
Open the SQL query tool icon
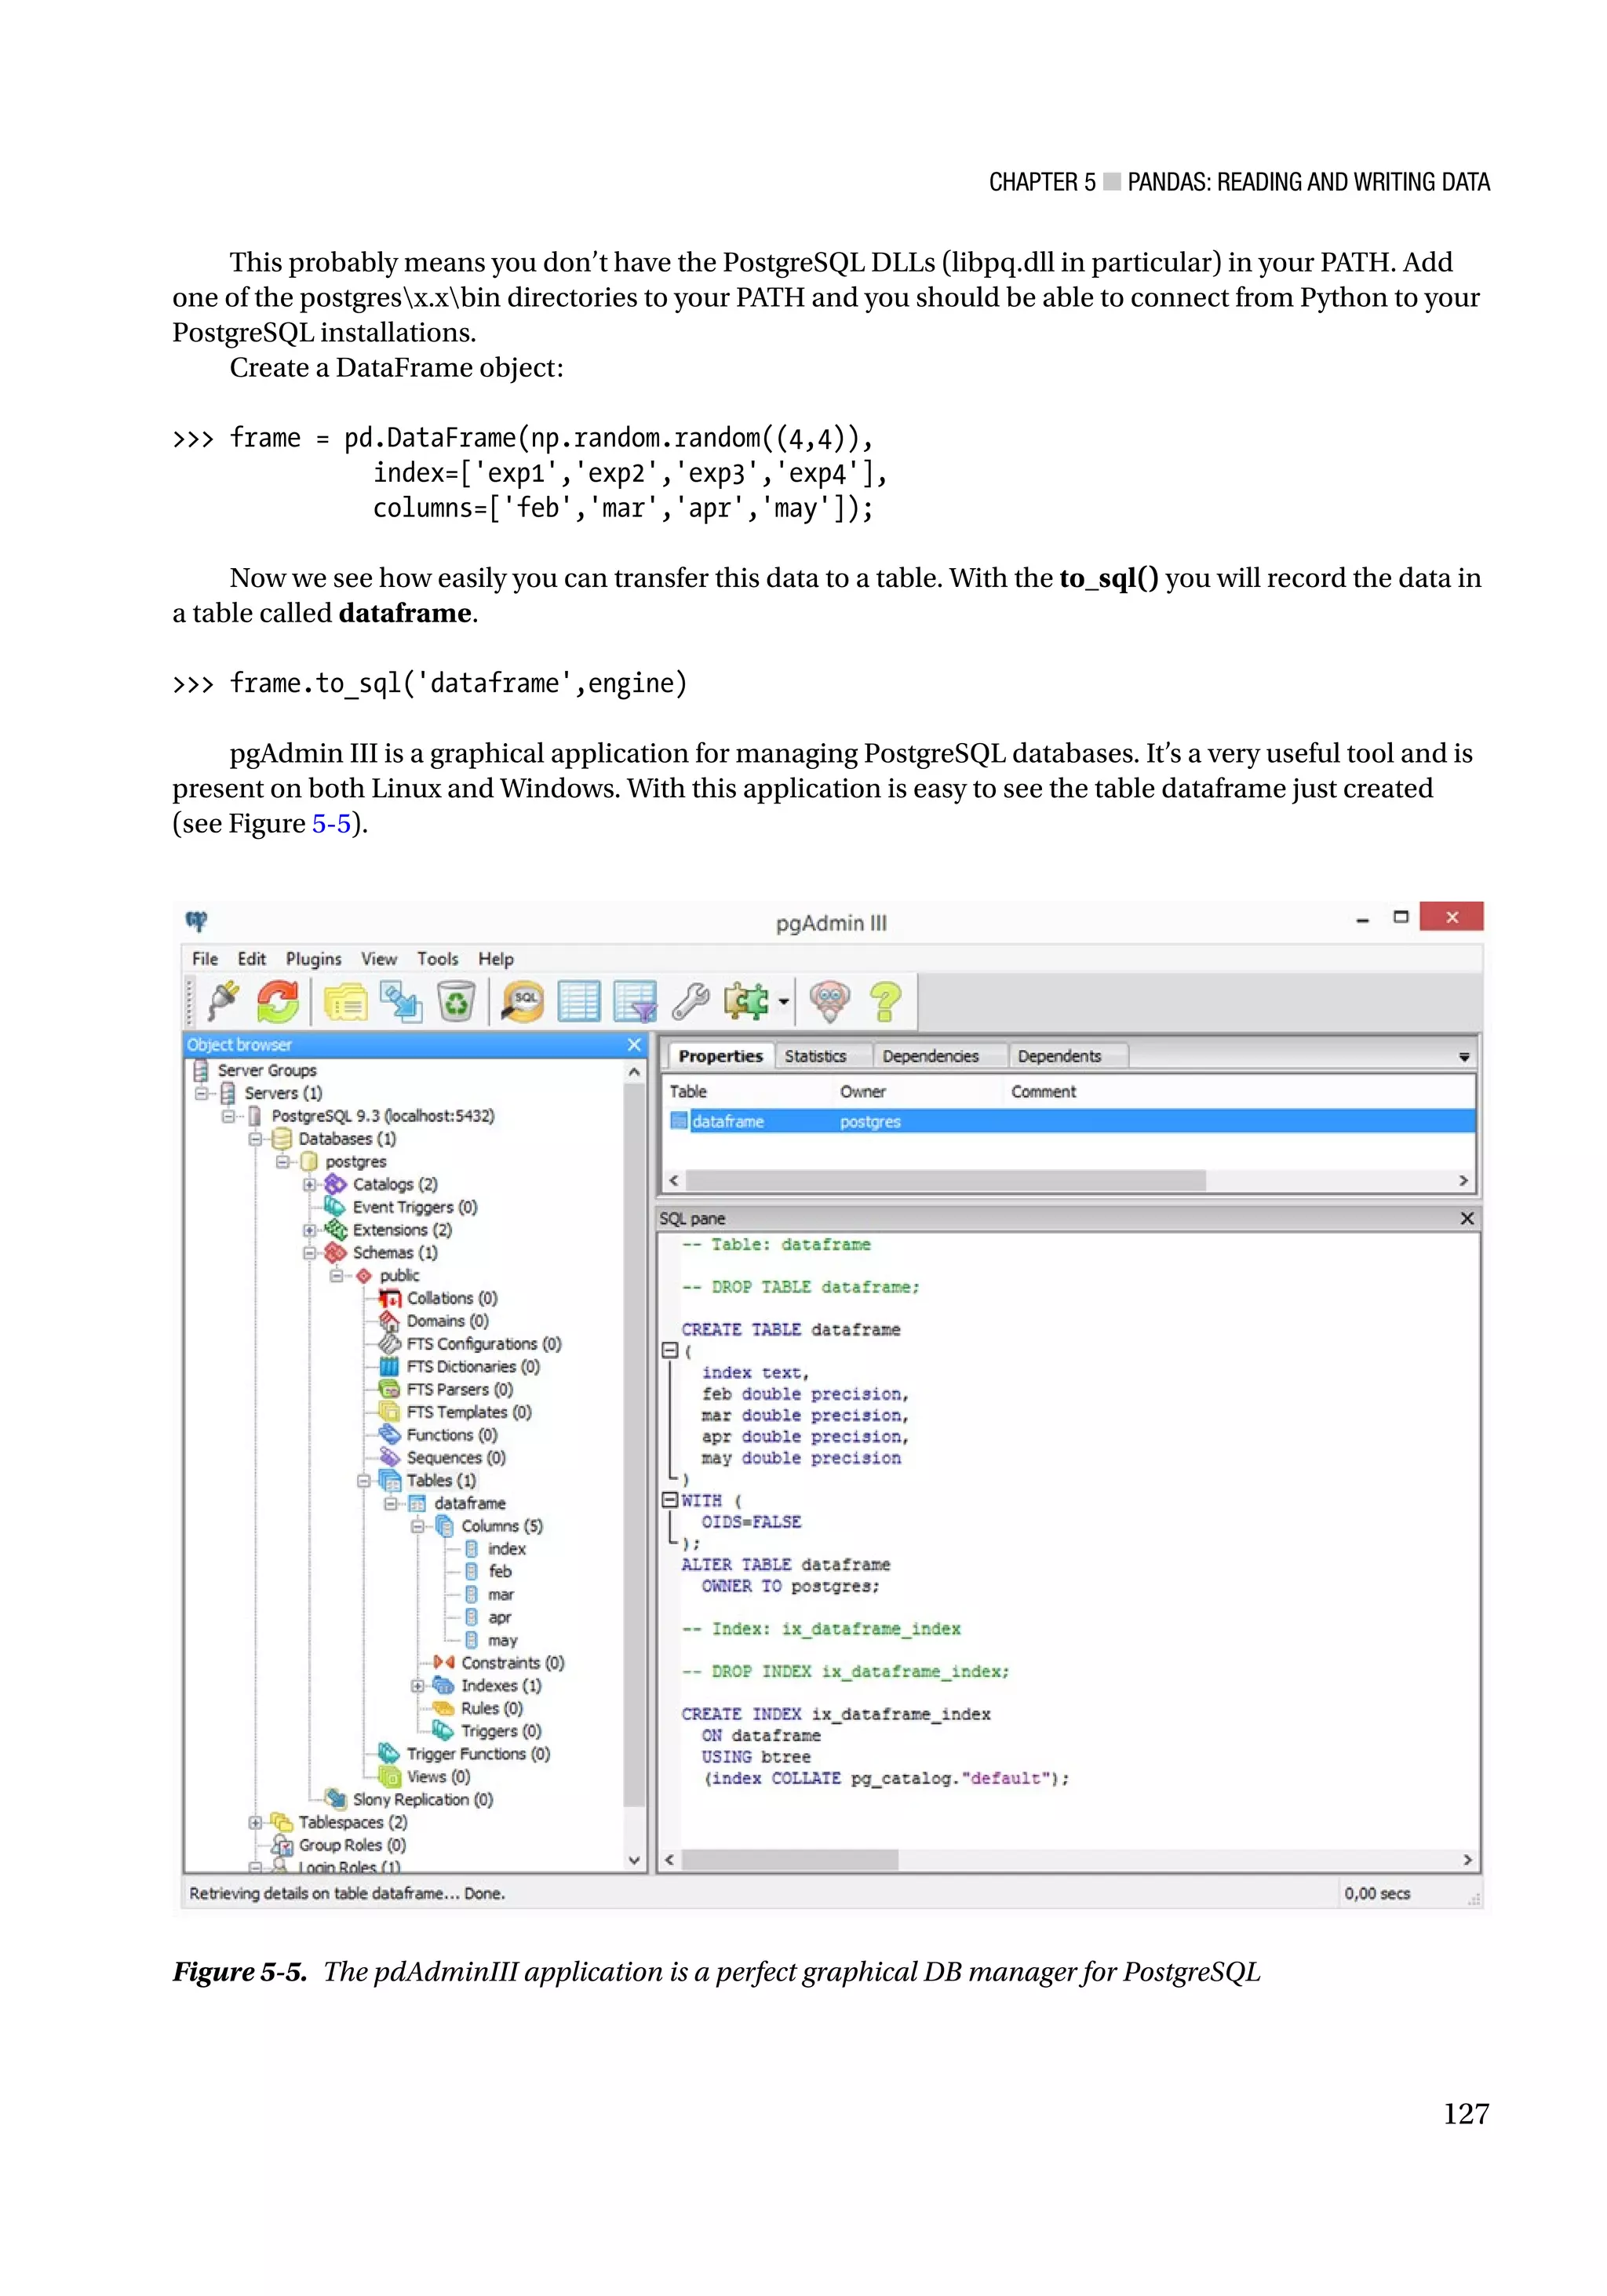pyautogui.click(x=523, y=1001)
